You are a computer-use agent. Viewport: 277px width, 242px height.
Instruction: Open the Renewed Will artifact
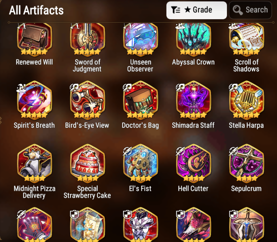coord(34,40)
